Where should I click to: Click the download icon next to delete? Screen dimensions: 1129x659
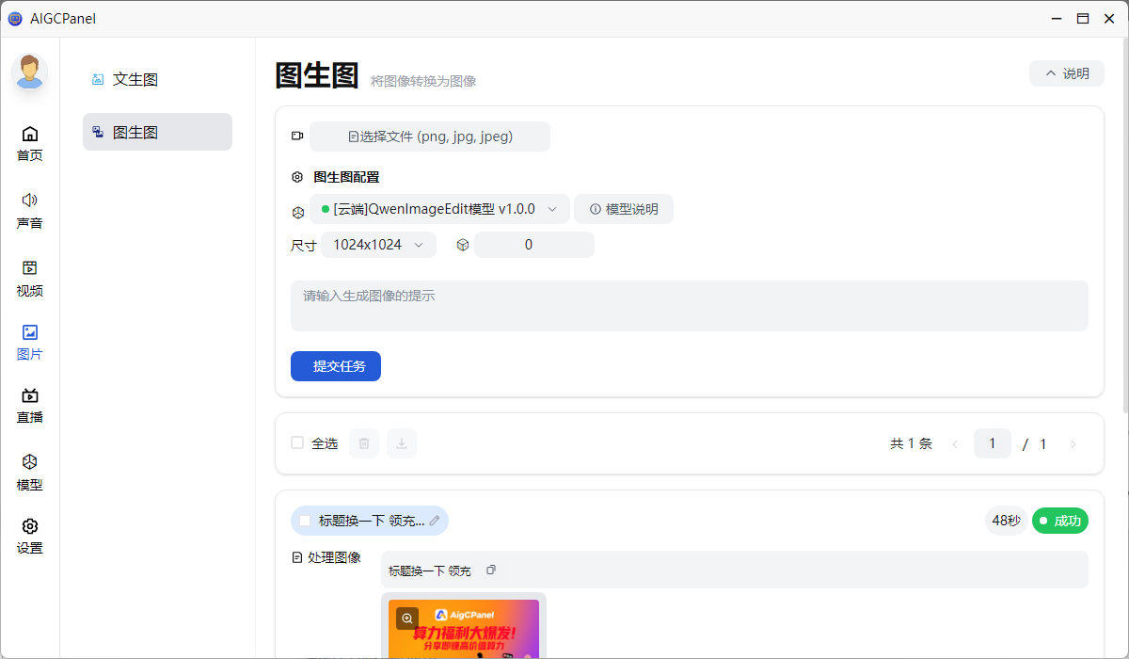coord(402,443)
